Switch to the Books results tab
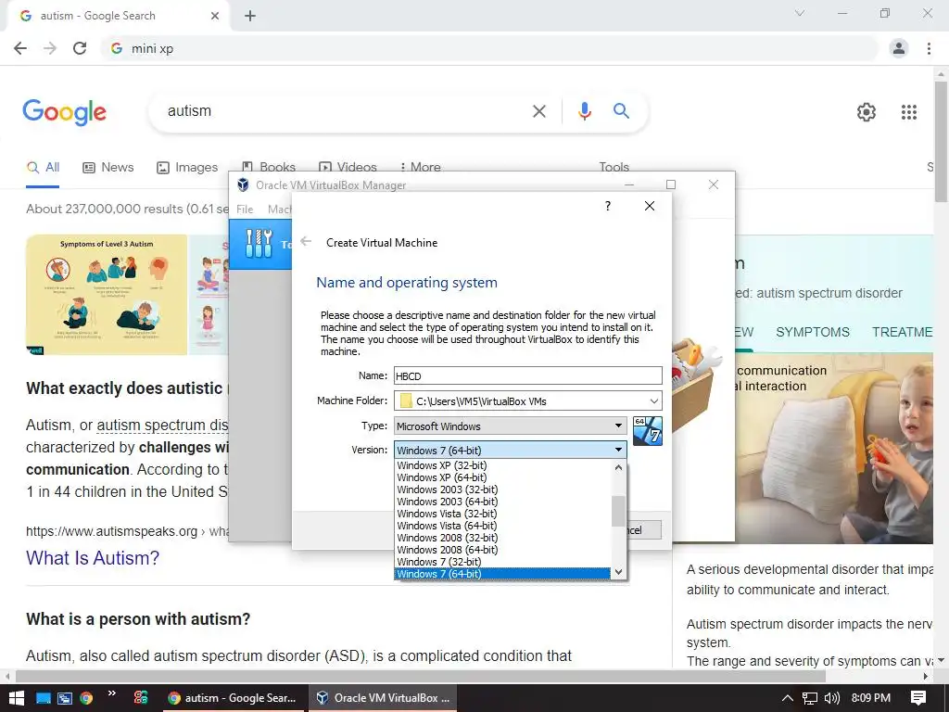 click(x=268, y=167)
